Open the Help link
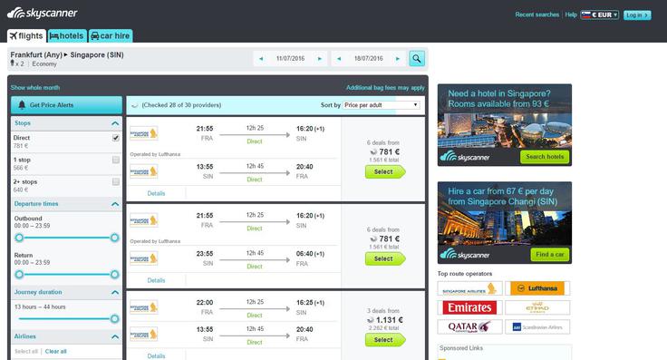Screen dimensions: 667x360 pos(571,15)
